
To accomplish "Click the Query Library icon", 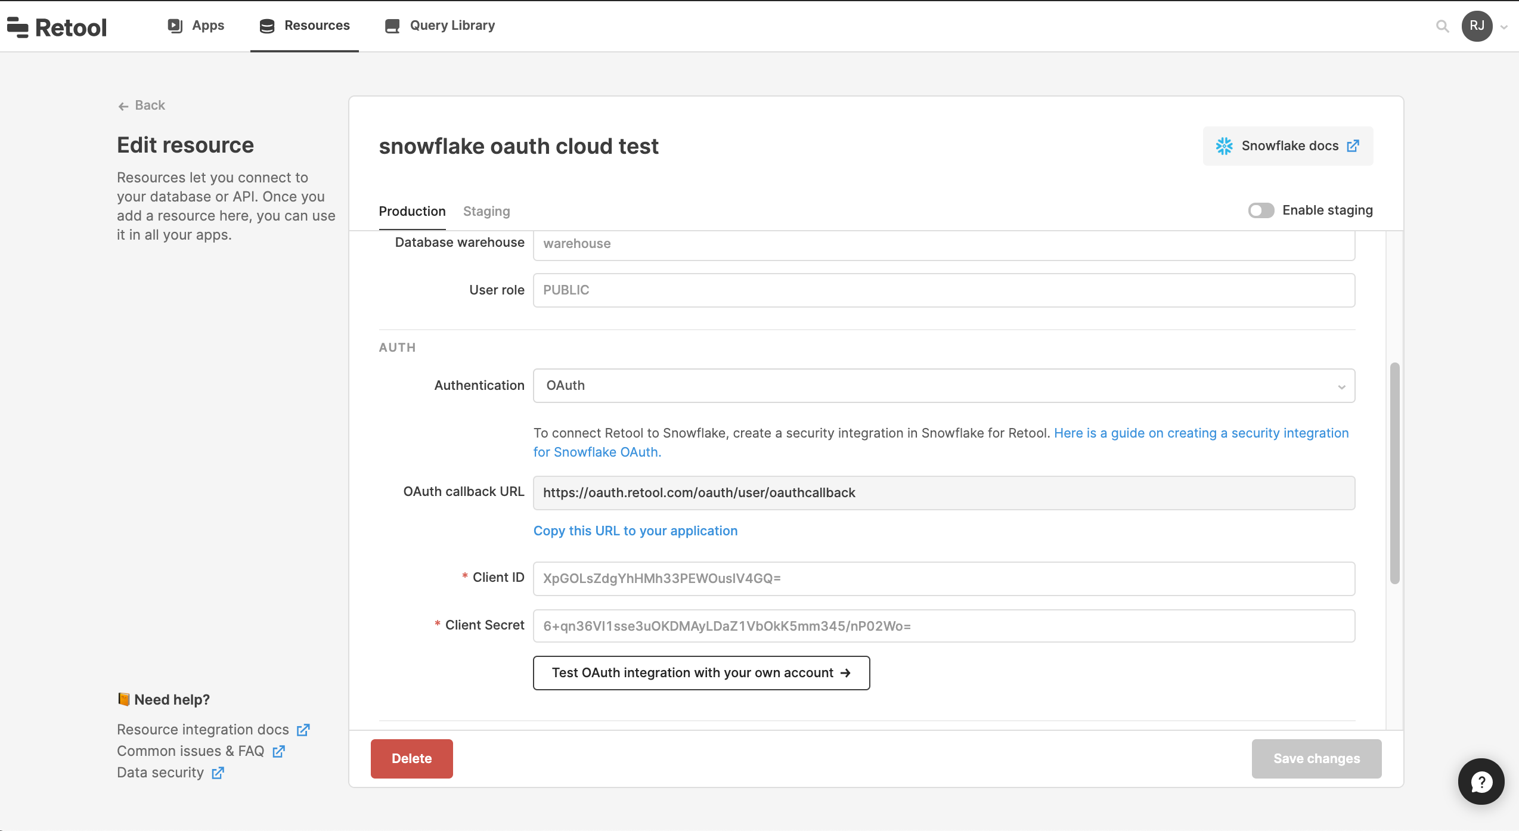I will [392, 26].
